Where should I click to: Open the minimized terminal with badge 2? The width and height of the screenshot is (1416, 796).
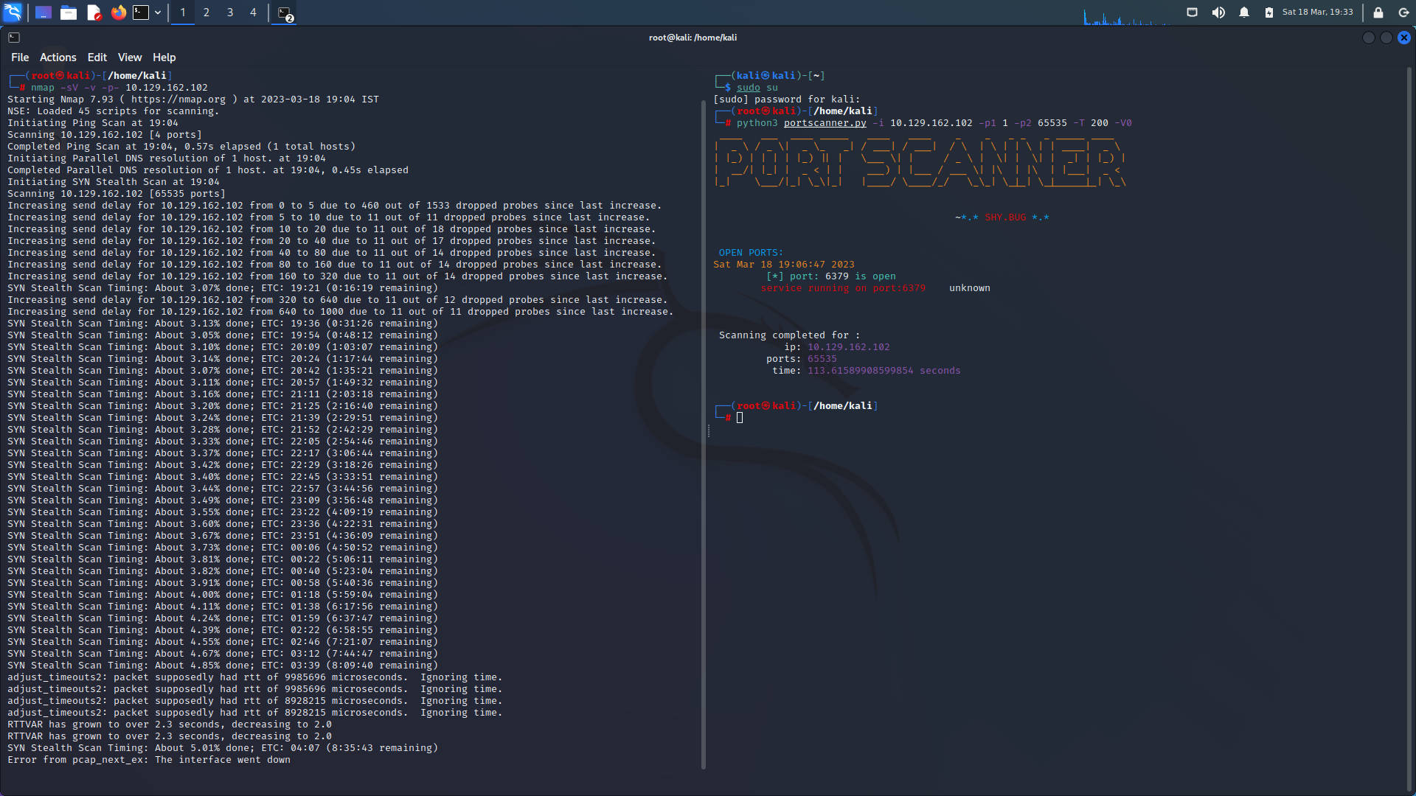click(284, 13)
